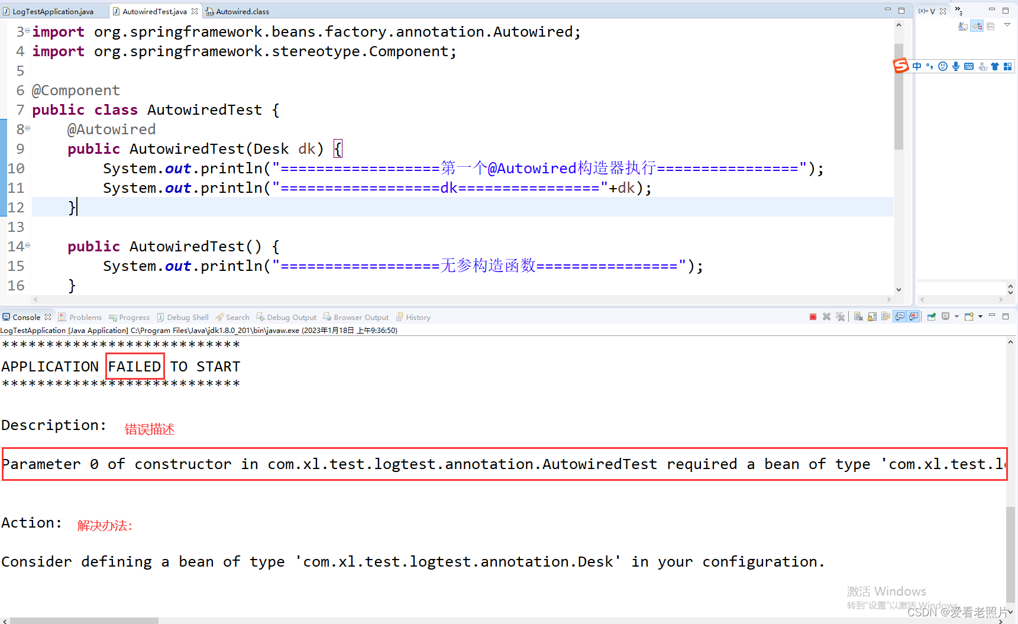Close the Console view tab
1018x624 pixels.
pos(48,317)
